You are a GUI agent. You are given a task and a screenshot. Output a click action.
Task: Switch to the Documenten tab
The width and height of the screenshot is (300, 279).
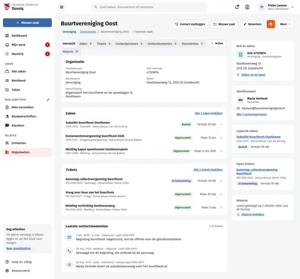pos(192,44)
